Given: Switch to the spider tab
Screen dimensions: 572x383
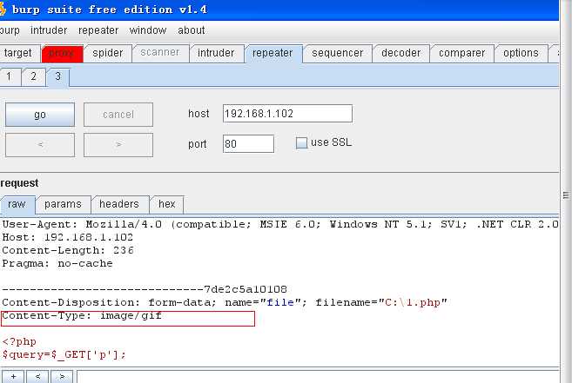Looking at the screenshot, I should pos(108,53).
